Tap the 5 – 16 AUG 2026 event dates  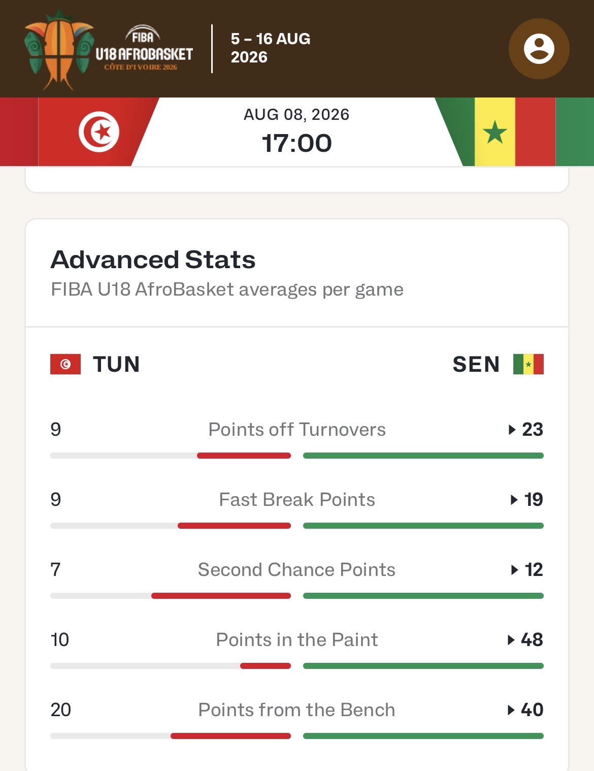pyautogui.click(x=271, y=48)
